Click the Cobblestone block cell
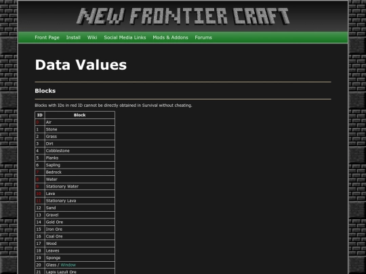The height and width of the screenshot is (274, 366). (79, 151)
